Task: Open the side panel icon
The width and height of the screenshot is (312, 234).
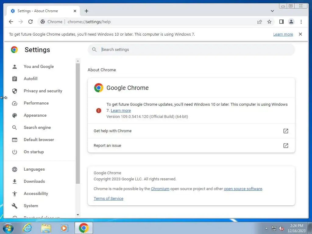Action: (281, 22)
